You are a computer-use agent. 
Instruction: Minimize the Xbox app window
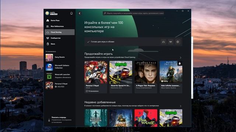[177, 11]
